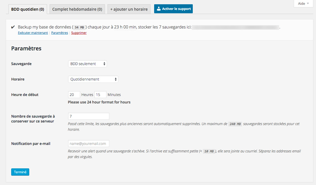Click the 34 MB size badge
Viewport: 316px width, 185px height.
[x=79, y=27]
